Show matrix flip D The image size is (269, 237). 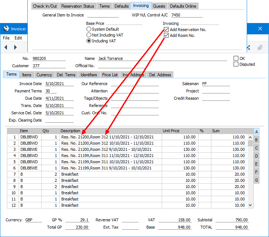coord(257,156)
